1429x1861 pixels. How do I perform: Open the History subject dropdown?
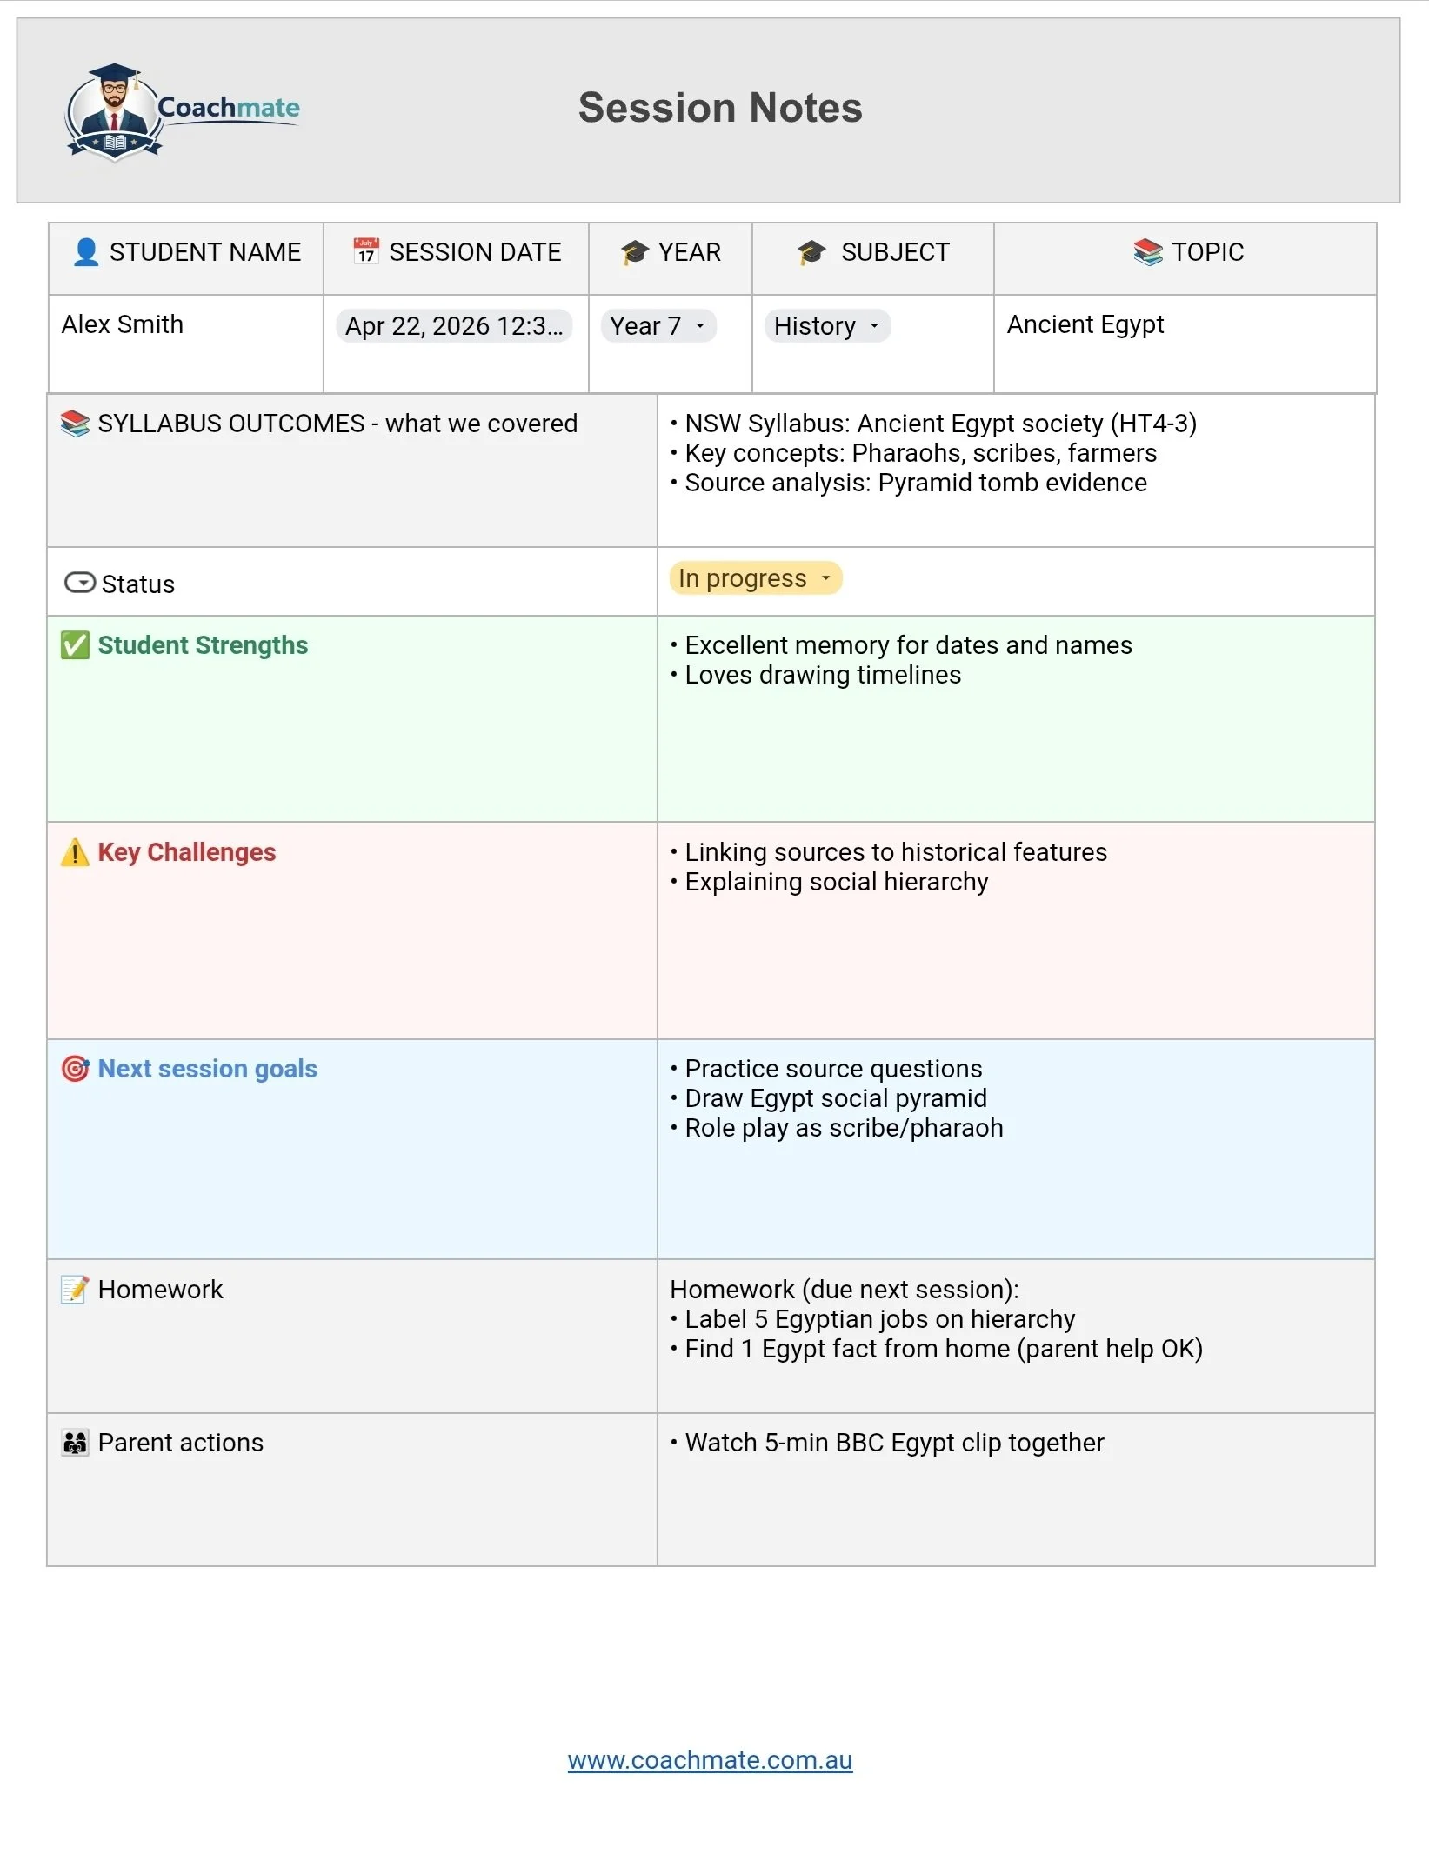(x=827, y=326)
